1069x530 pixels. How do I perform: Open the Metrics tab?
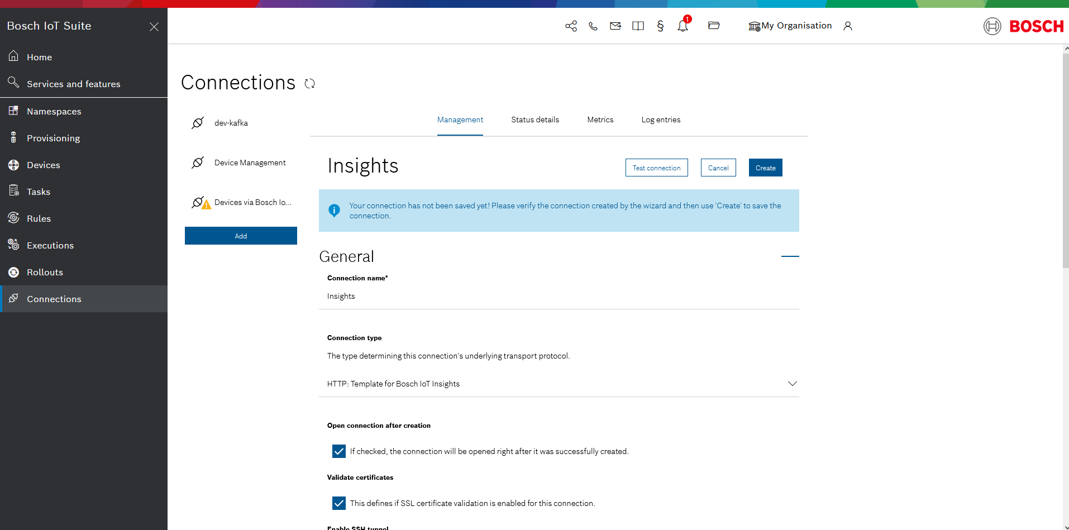click(x=600, y=120)
